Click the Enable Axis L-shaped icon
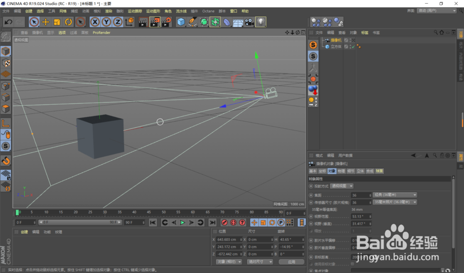 [x=6, y=123]
